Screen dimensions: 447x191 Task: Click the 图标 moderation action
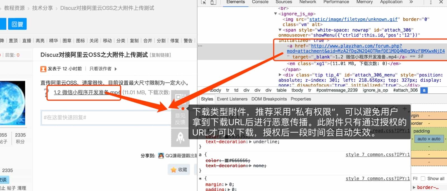[80, 41]
